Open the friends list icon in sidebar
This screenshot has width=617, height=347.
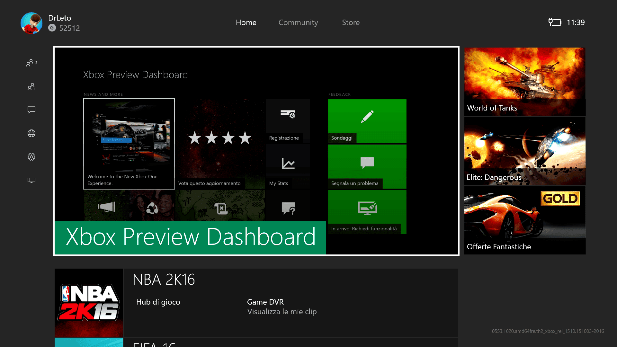pos(31,63)
